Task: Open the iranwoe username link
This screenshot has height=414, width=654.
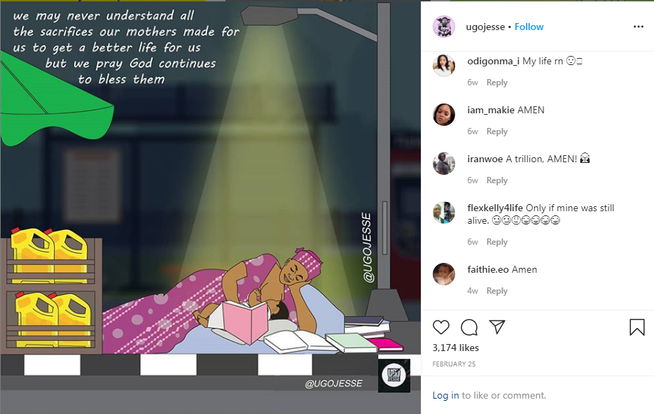Action: coord(485,159)
